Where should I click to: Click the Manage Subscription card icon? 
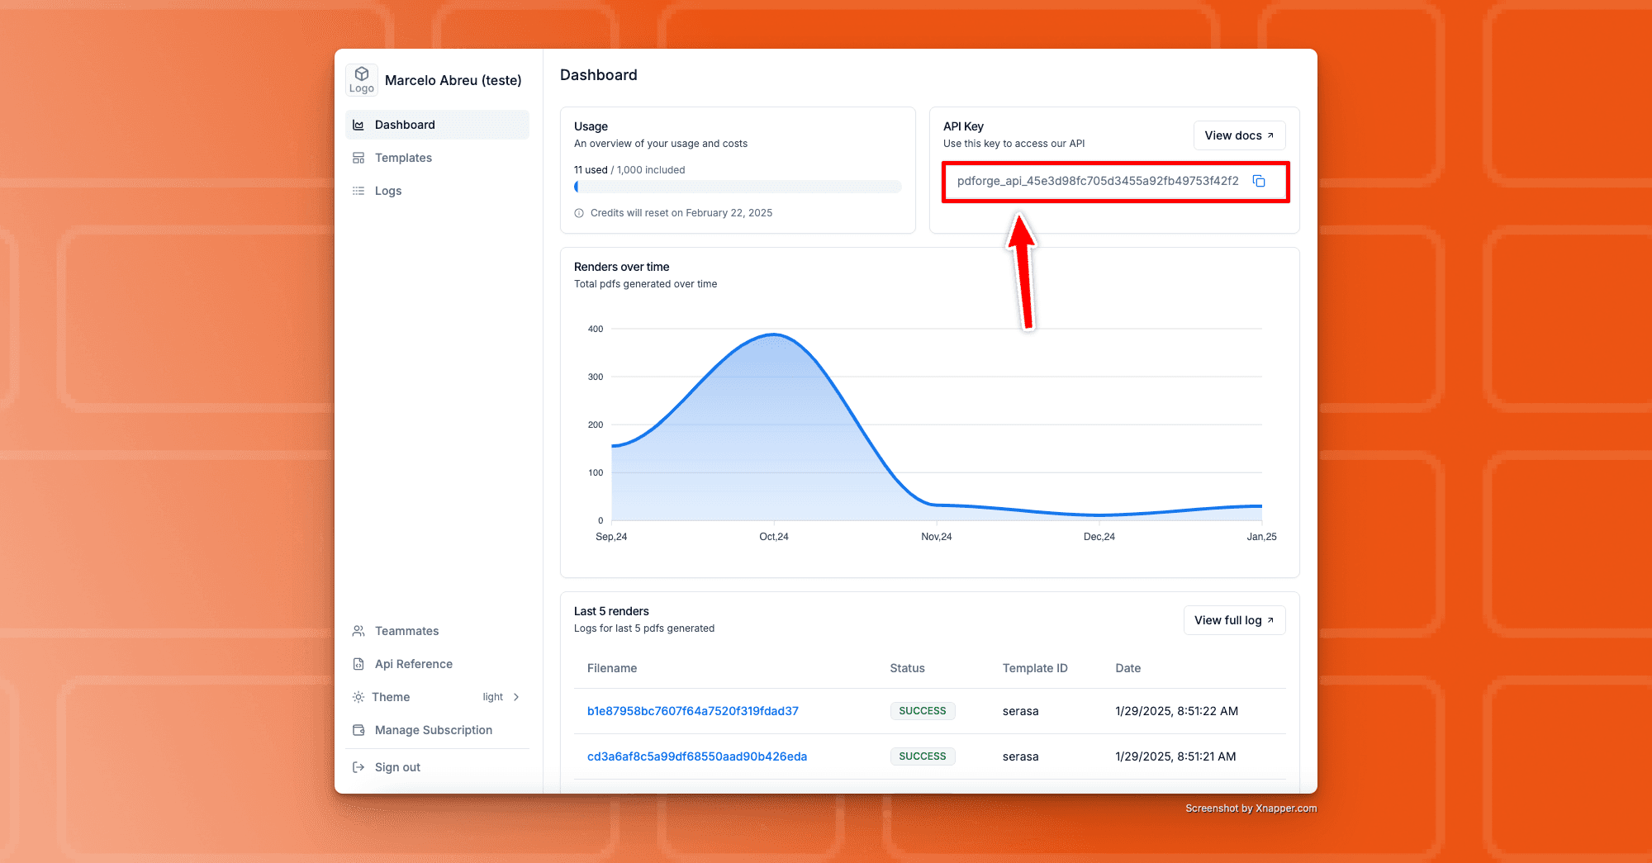[x=358, y=729]
